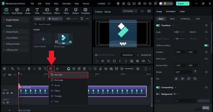Click the Scale slider handle
Viewport: 213px width, 112px height.
pos(177,32)
